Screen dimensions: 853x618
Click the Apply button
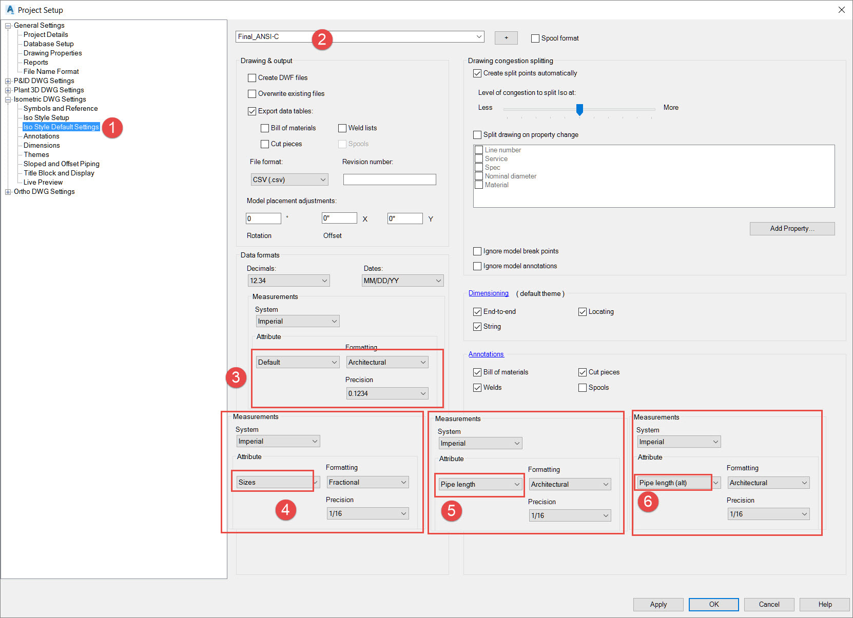[658, 604]
